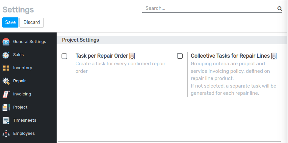Image resolution: width=288 pixels, height=143 pixels.
Task: Click 'Grouping criteria are project and' text
Action: [228, 64]
